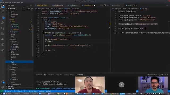Open the Accounts menu icon
Image resolution: width=170 pixels, height=95 pixels.
(x=3, y=82)
